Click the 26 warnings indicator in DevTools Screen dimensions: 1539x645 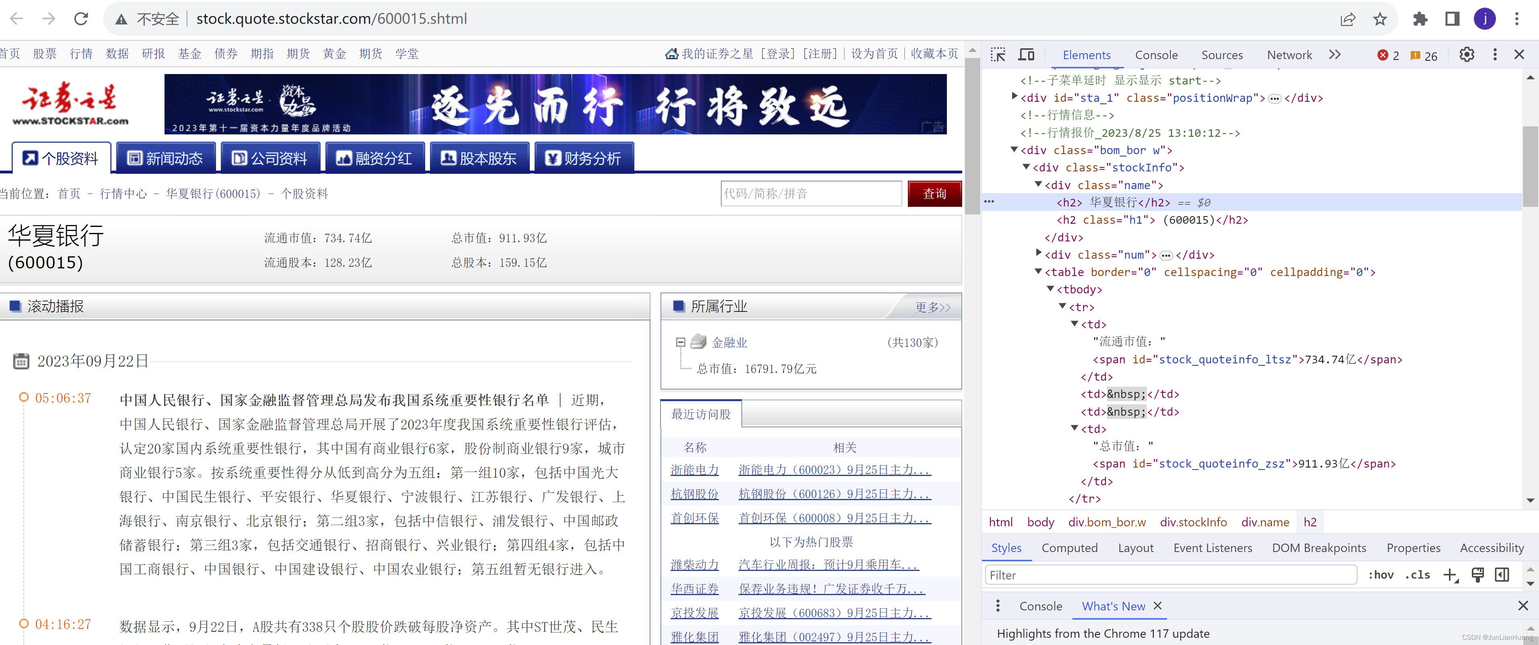(x=1423, y=55)
